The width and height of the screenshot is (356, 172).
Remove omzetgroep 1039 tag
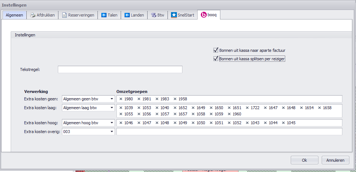click(121, 108)
